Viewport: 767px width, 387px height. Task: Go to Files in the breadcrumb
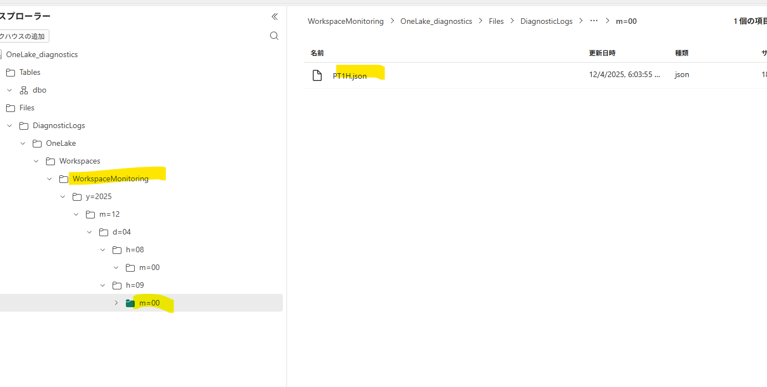coord(496,21)
